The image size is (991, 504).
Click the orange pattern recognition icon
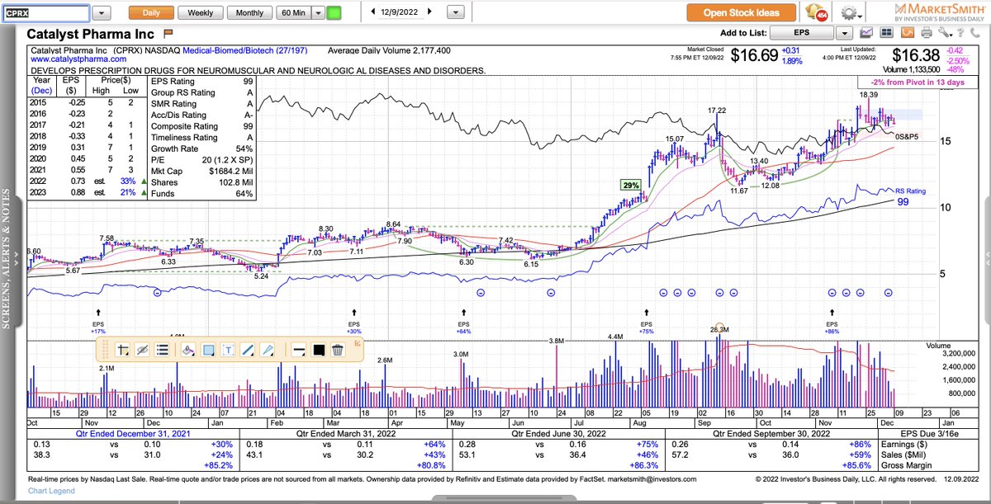coord(906,34)
